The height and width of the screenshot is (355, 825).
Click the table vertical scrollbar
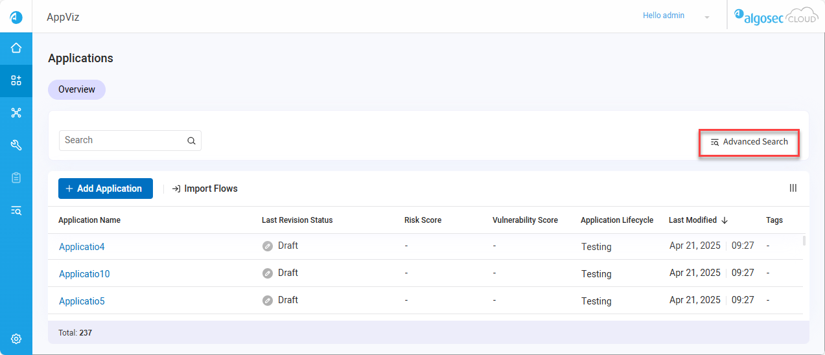pyautogui.click(x=804, y=241)
